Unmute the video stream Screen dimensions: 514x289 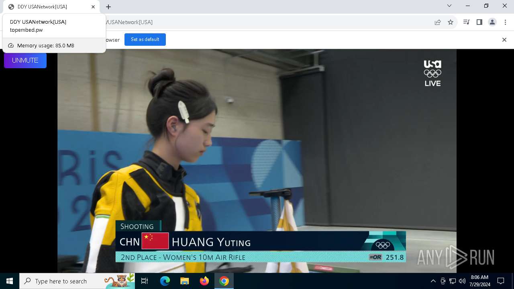click(25, 60)
